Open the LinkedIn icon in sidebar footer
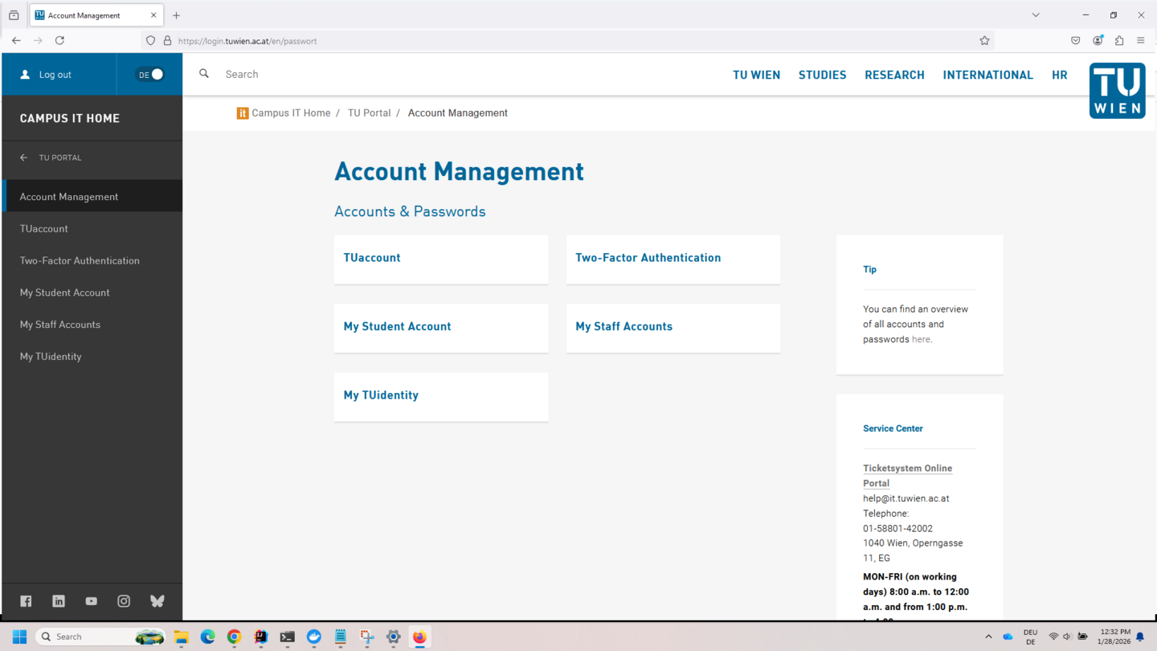Screen dimensions: 1157x651 click(x=59, y=601)
